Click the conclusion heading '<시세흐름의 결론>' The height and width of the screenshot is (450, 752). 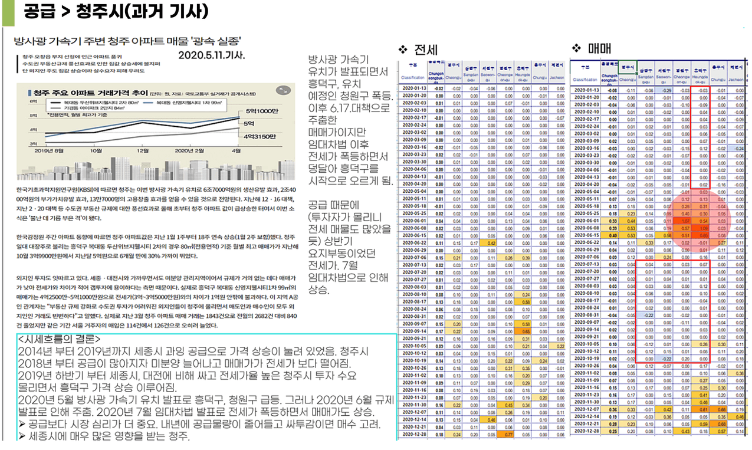point(59,340)
